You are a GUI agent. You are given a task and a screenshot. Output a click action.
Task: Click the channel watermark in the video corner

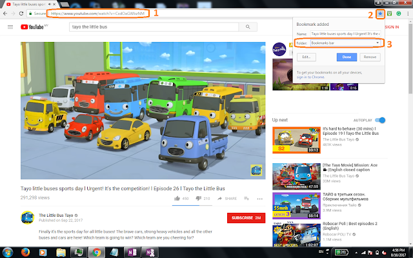point(256,170)
